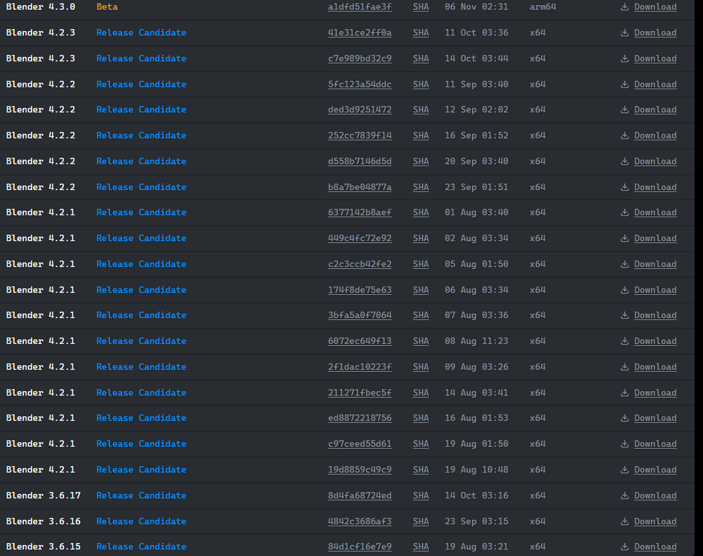Open commit hash 3bfa5a0f7064 link
The height and width of the screenshot is (556, 703).
[360, 315]
